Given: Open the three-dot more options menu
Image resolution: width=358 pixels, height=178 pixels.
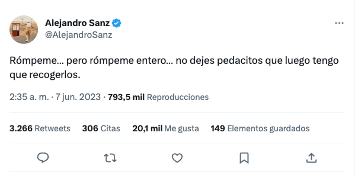Looking at the screenshot, I should 339,24.
